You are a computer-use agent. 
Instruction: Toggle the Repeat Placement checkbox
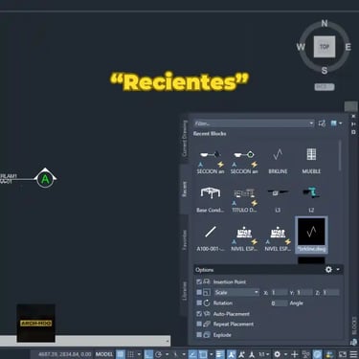click(x=199, y=325)
